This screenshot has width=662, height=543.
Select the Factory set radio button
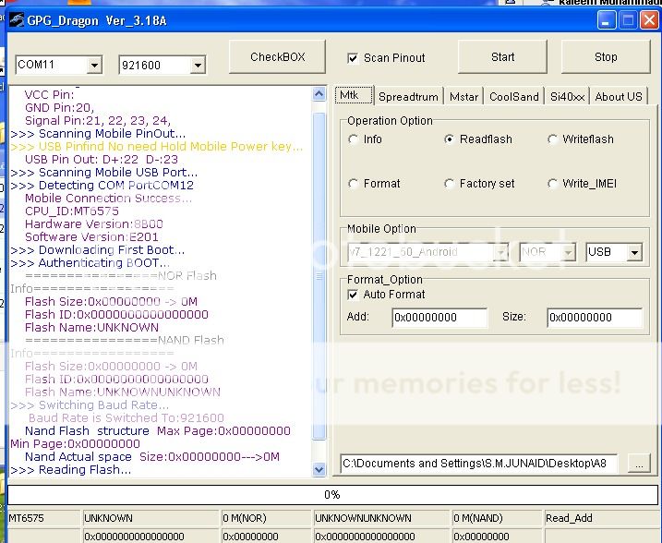coord(450,184)
